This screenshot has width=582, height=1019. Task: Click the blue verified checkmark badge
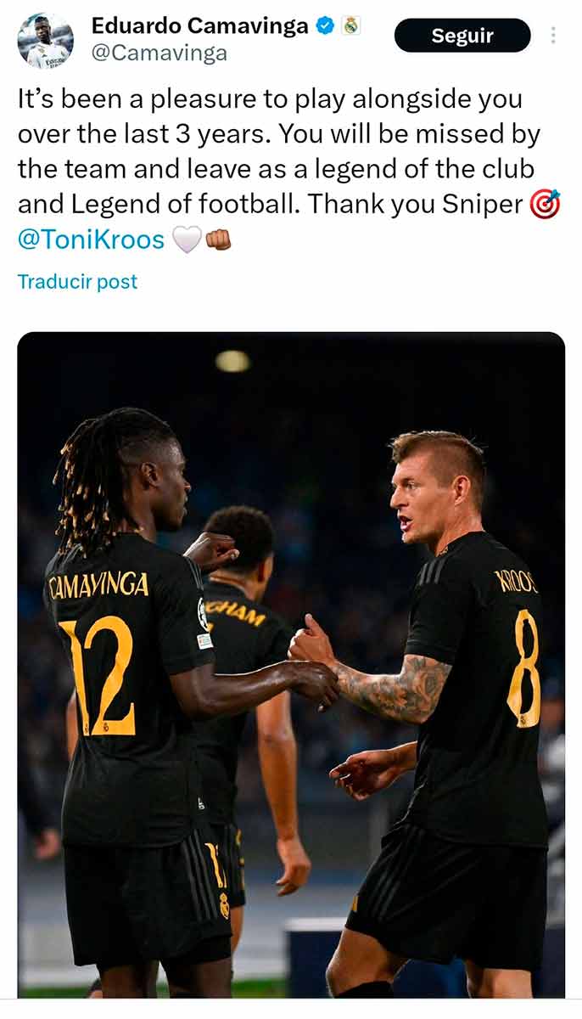click(325, 26)
